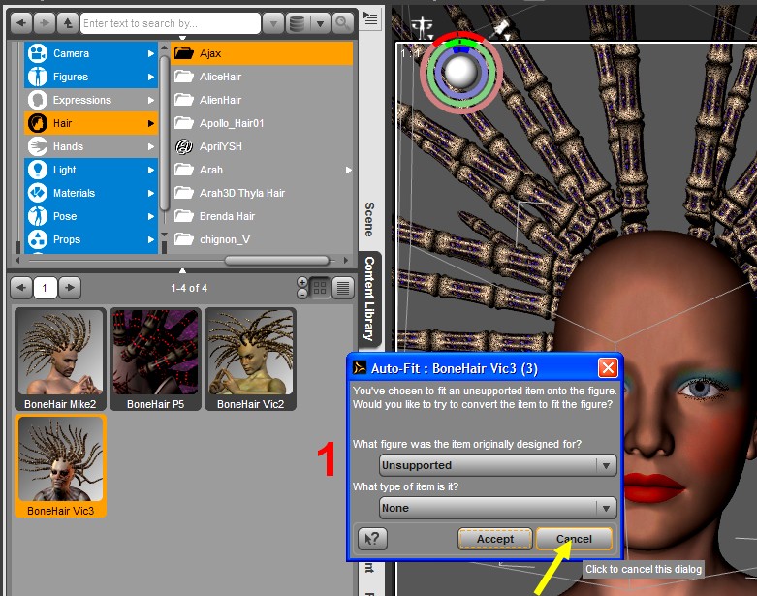Increase thumbnail size with plus icon

[302, 282]
